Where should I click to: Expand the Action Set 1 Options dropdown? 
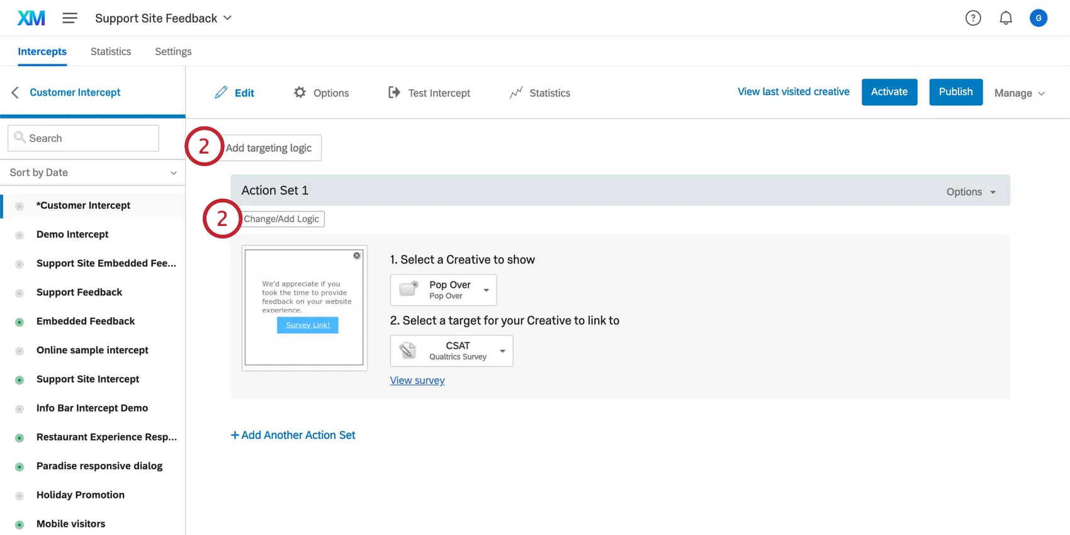click(x=971, y=191)
